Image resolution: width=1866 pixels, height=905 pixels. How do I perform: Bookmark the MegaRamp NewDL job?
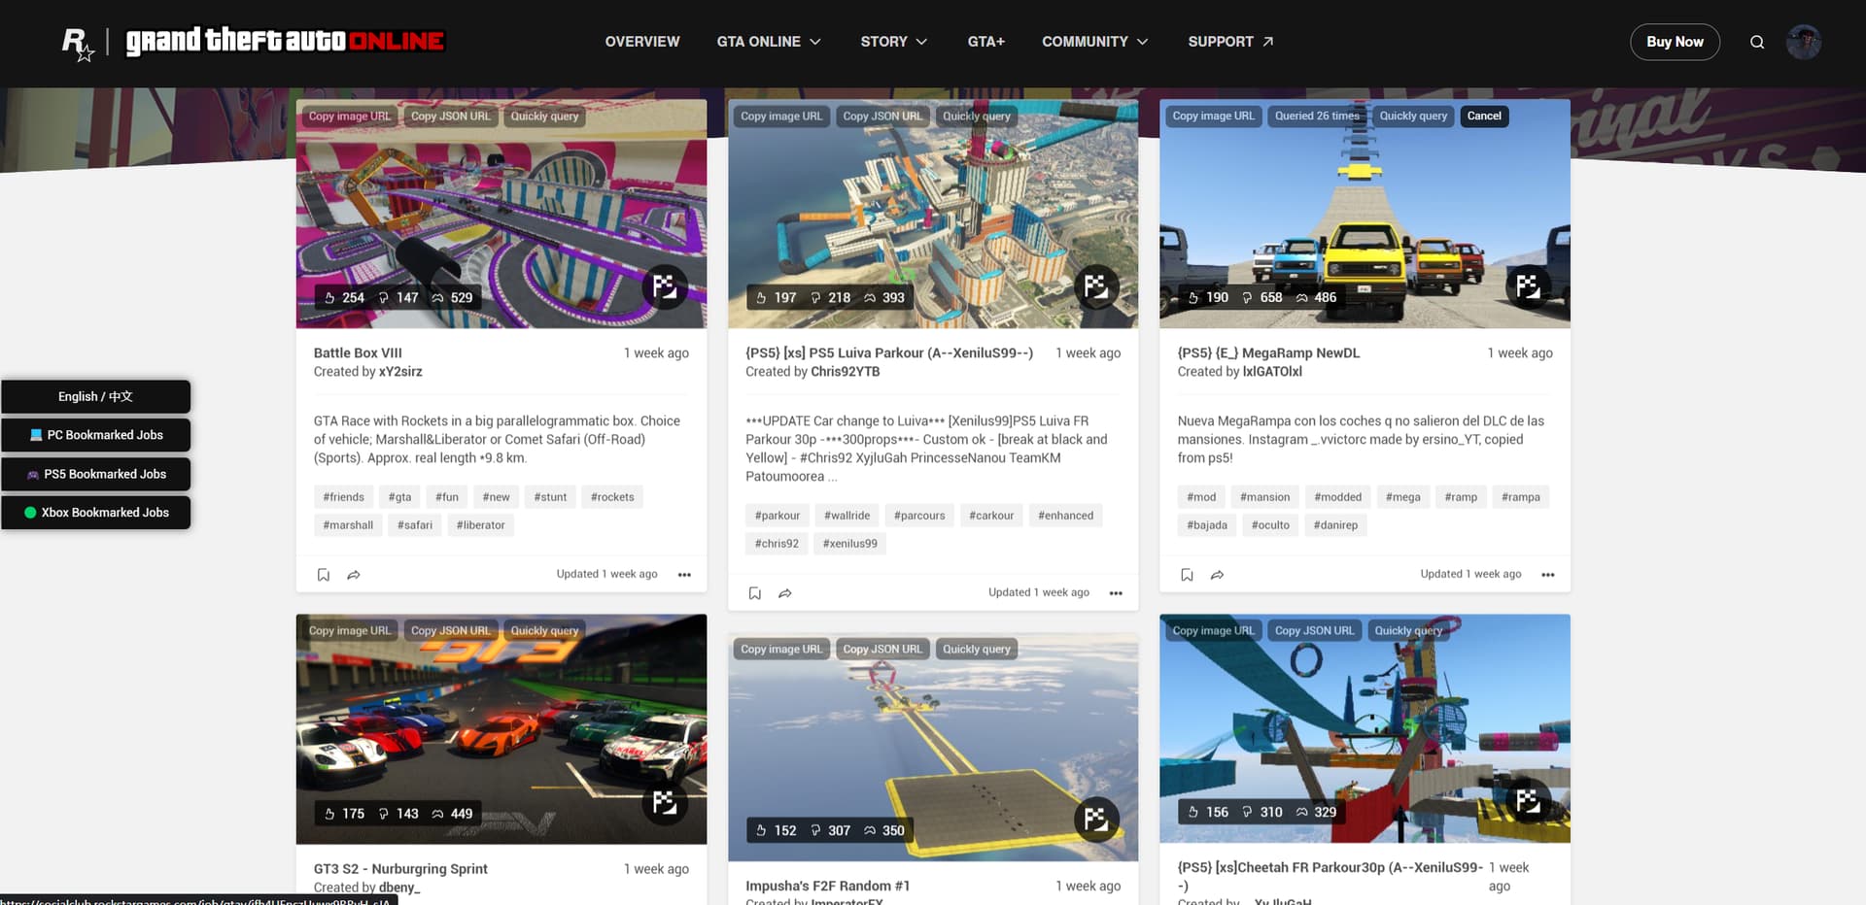point(1187,575)
